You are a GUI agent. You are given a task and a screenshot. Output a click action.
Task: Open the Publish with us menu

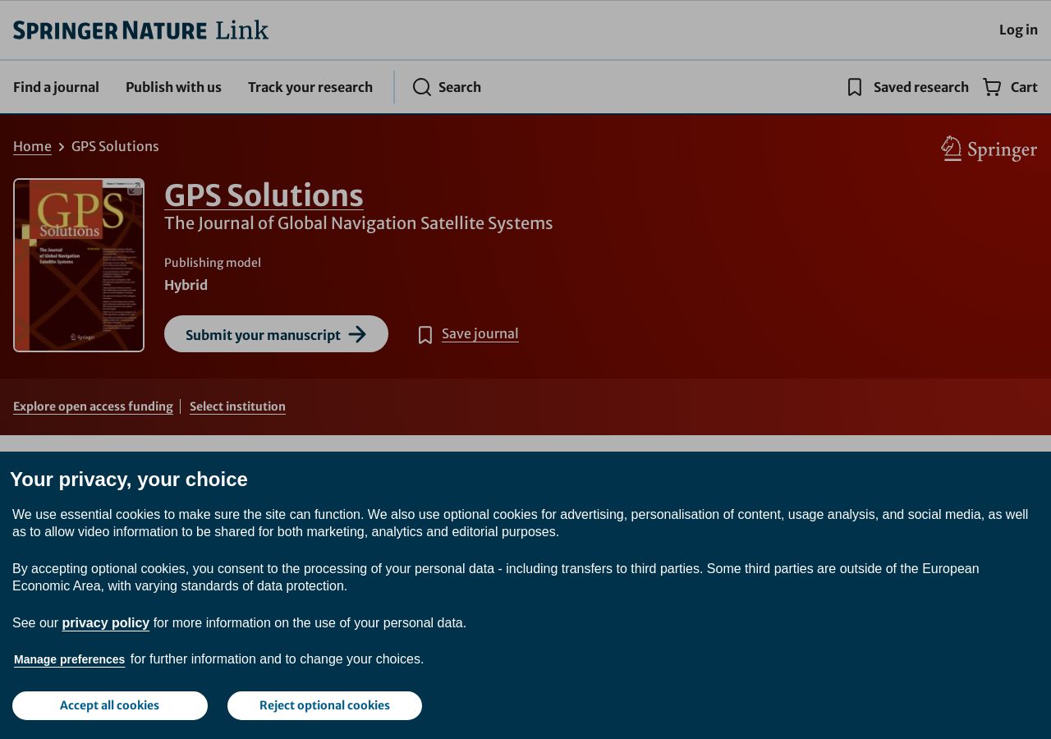pos(173,87)
